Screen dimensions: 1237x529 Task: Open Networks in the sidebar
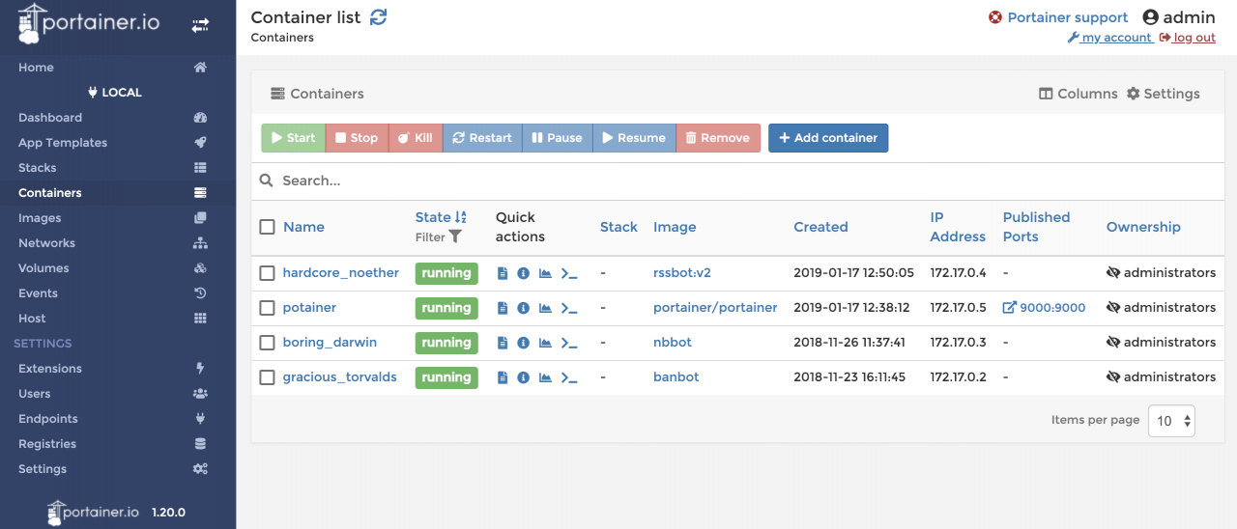[118, 243]
